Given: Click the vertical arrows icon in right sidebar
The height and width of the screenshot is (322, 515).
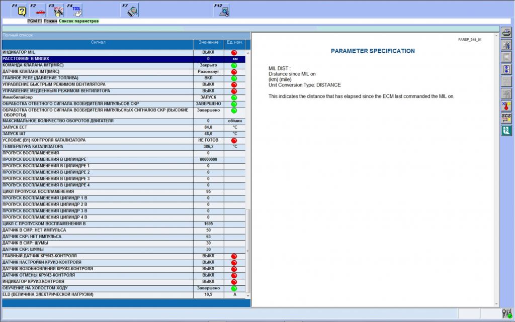Looking at the screenshot, I should (506, 69).
